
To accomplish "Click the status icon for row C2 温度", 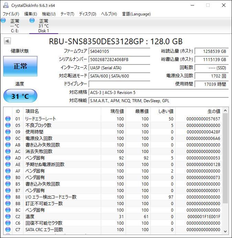I will (8, 217).
